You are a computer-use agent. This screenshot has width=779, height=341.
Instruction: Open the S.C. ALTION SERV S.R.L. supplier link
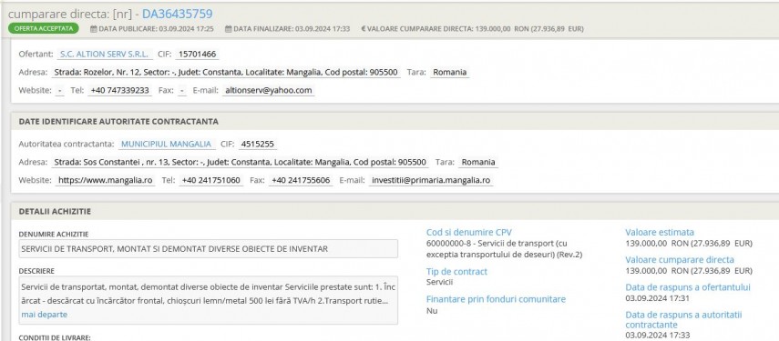104,54
